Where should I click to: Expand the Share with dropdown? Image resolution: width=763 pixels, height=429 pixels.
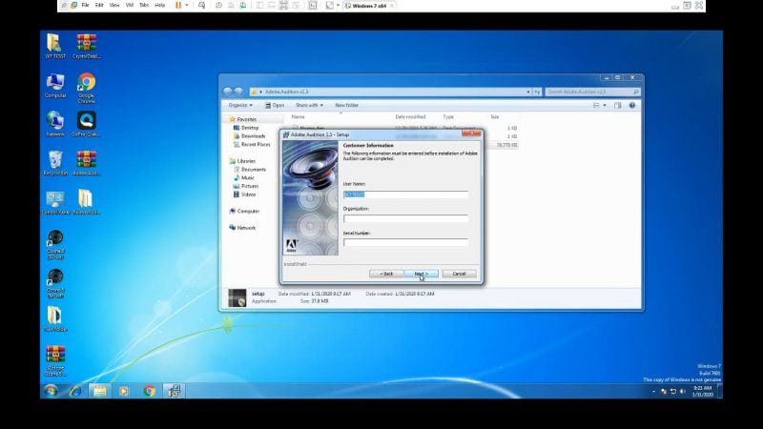(309, 105)
